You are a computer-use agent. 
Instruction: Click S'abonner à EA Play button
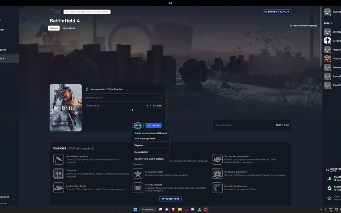[276, 12]
